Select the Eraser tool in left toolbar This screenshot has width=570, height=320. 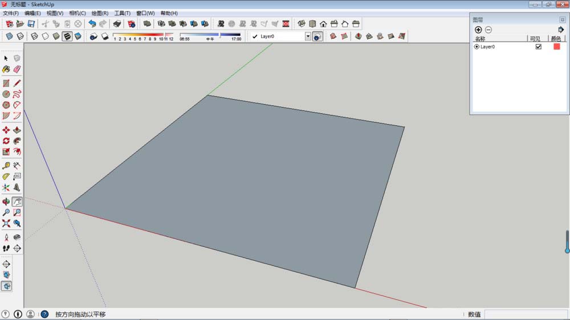tap(17, 69)
